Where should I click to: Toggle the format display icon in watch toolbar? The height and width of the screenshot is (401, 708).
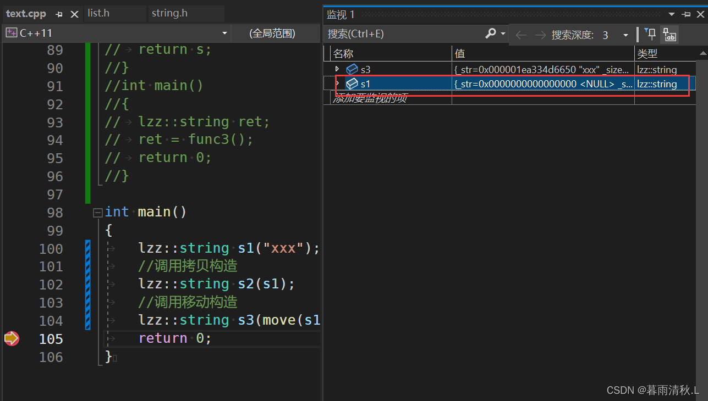tap(669, 35)
